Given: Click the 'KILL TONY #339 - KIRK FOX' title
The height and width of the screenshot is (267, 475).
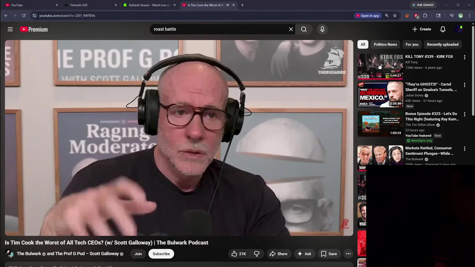Looking at the screenshot, I should (x=429, y=57).
